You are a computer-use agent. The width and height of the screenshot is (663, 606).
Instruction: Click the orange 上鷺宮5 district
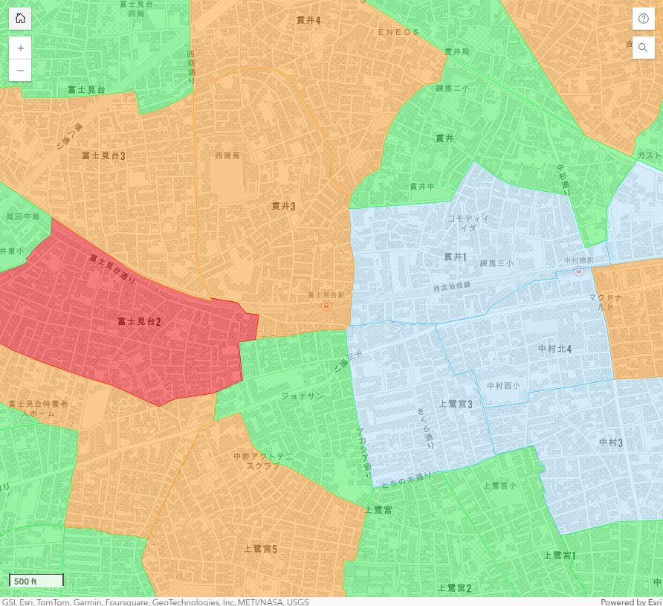pyautogui.click(x=253, y=520)
